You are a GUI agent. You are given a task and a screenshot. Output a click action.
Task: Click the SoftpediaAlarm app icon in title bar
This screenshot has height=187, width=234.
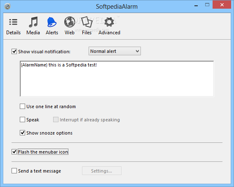click(x=7, y=6)
